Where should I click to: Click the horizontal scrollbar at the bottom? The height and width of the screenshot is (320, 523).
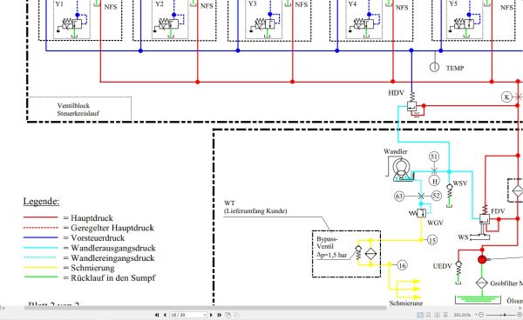coord(205,308)
